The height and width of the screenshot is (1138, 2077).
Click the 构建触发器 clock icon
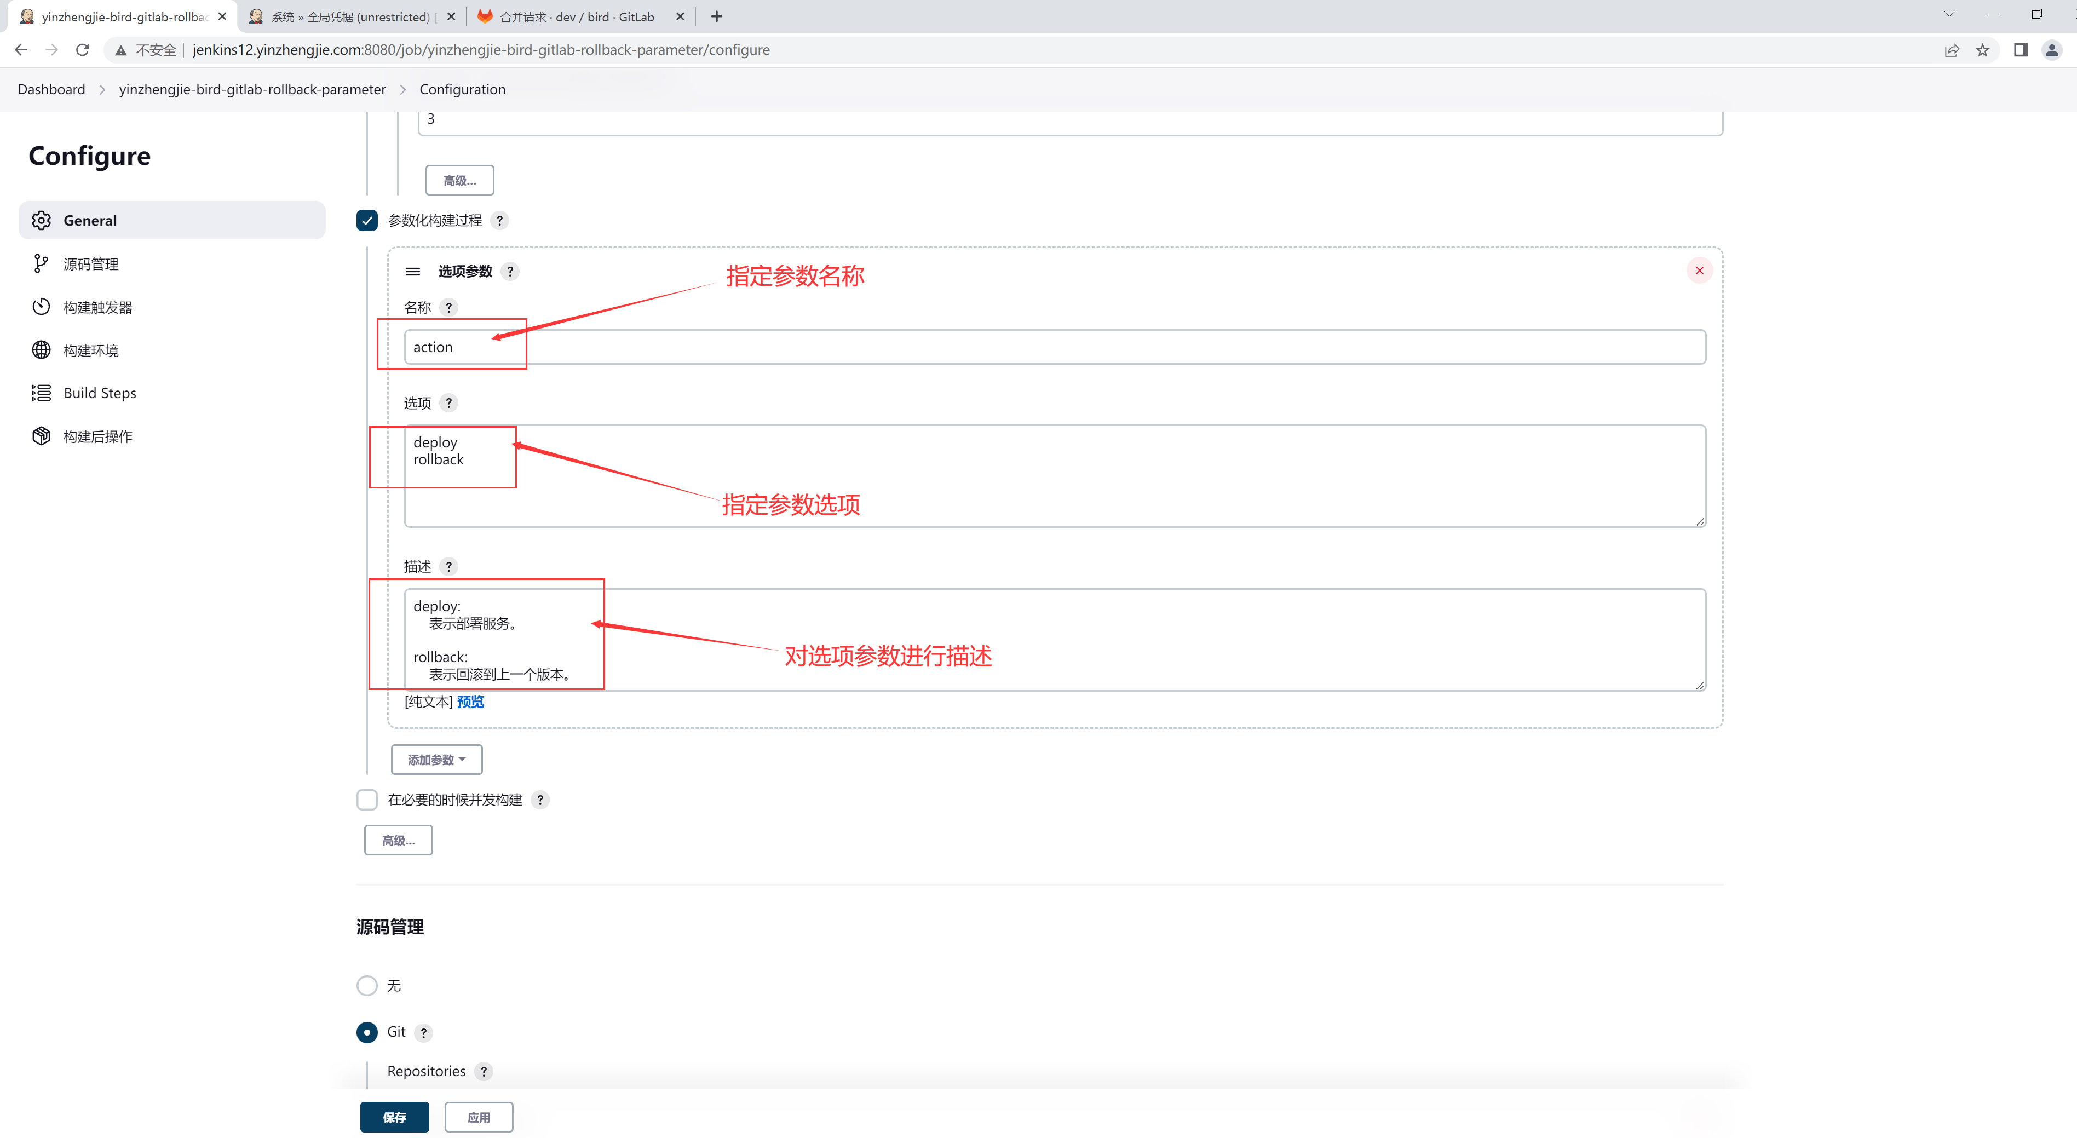[41, 307]
